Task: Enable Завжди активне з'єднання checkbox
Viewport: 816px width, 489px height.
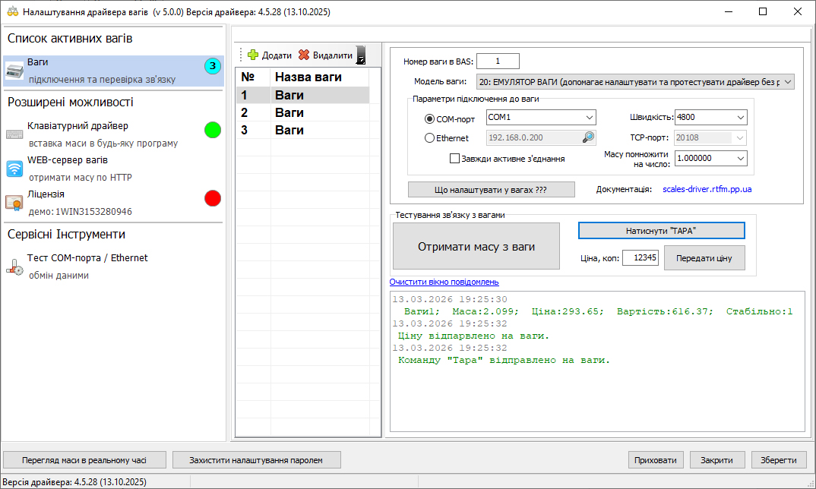Action: click(455, 159)
